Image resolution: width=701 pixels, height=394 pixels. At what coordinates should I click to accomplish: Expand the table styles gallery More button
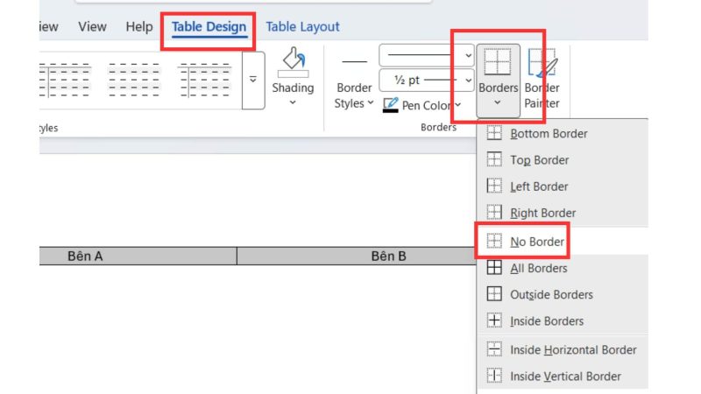point(253,81)
